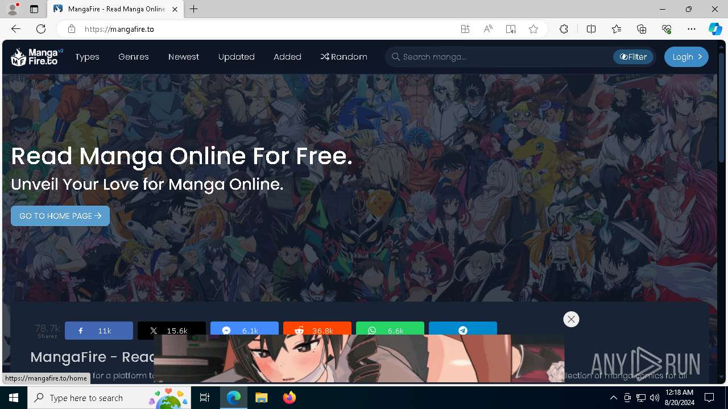The image size is (728, 409).
Task: Open the browser apps icon in address bar
Action: tap(465, 29)
